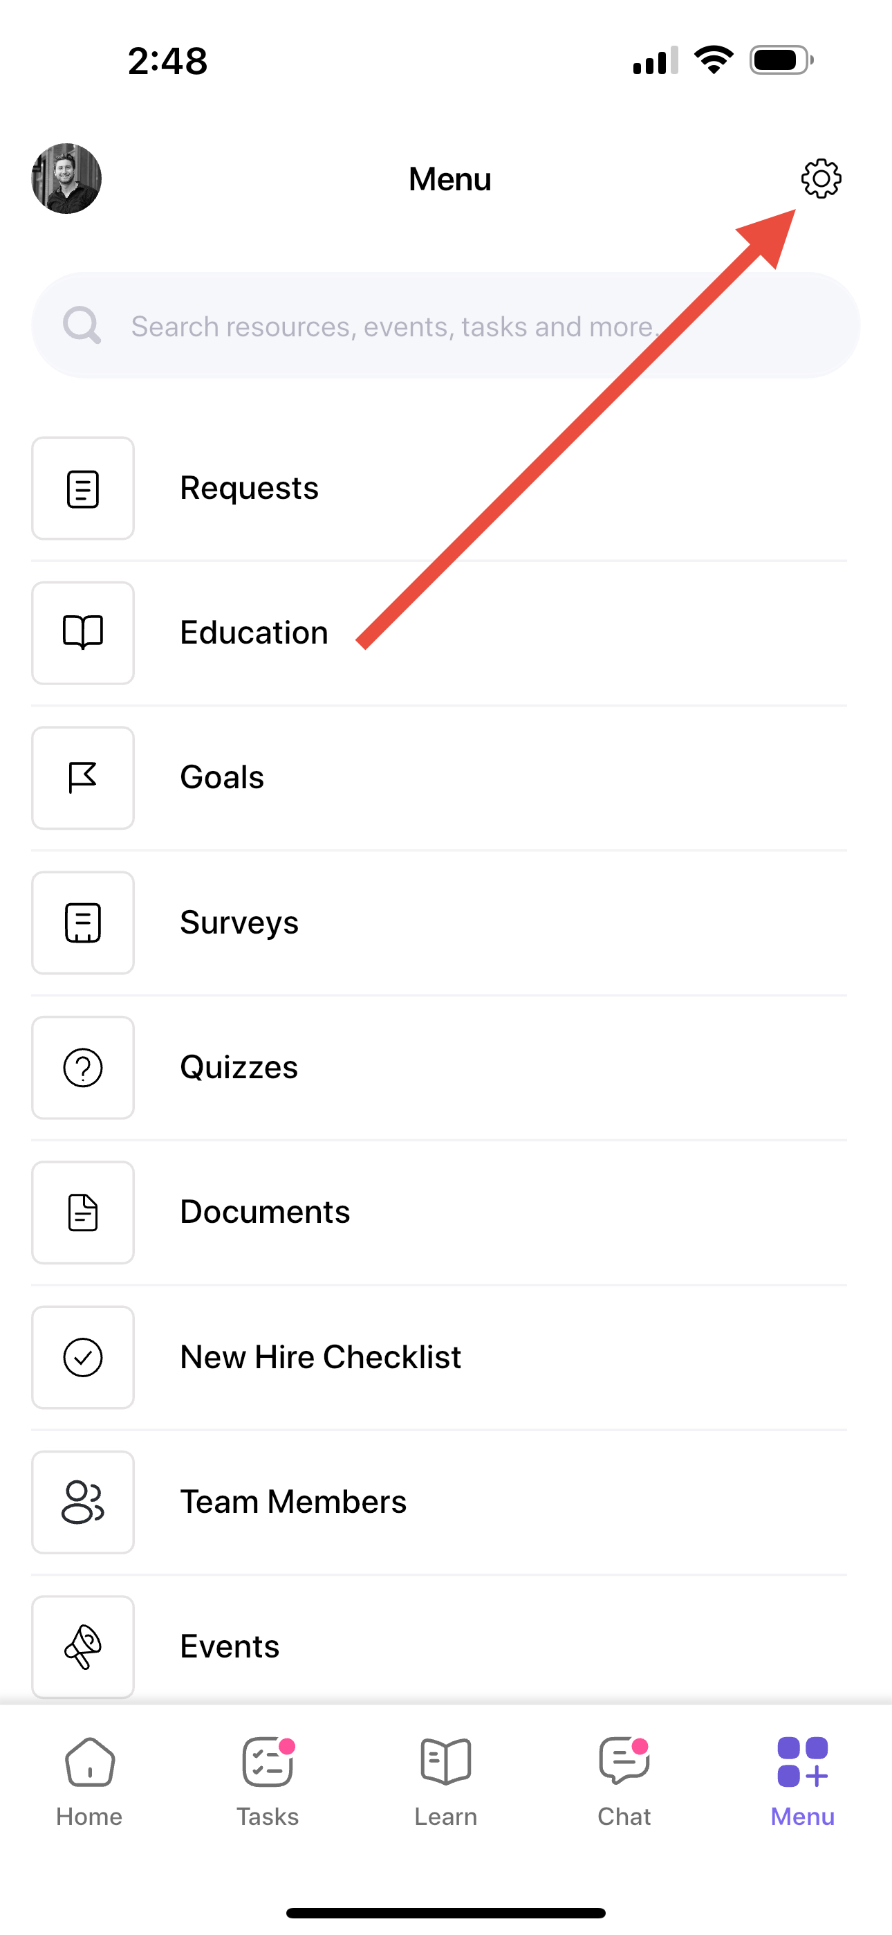Image resolution: width=892 pixels, height=1935 pixels.
Task: Open settings via the gear icon
Action: tap(821, 179)
